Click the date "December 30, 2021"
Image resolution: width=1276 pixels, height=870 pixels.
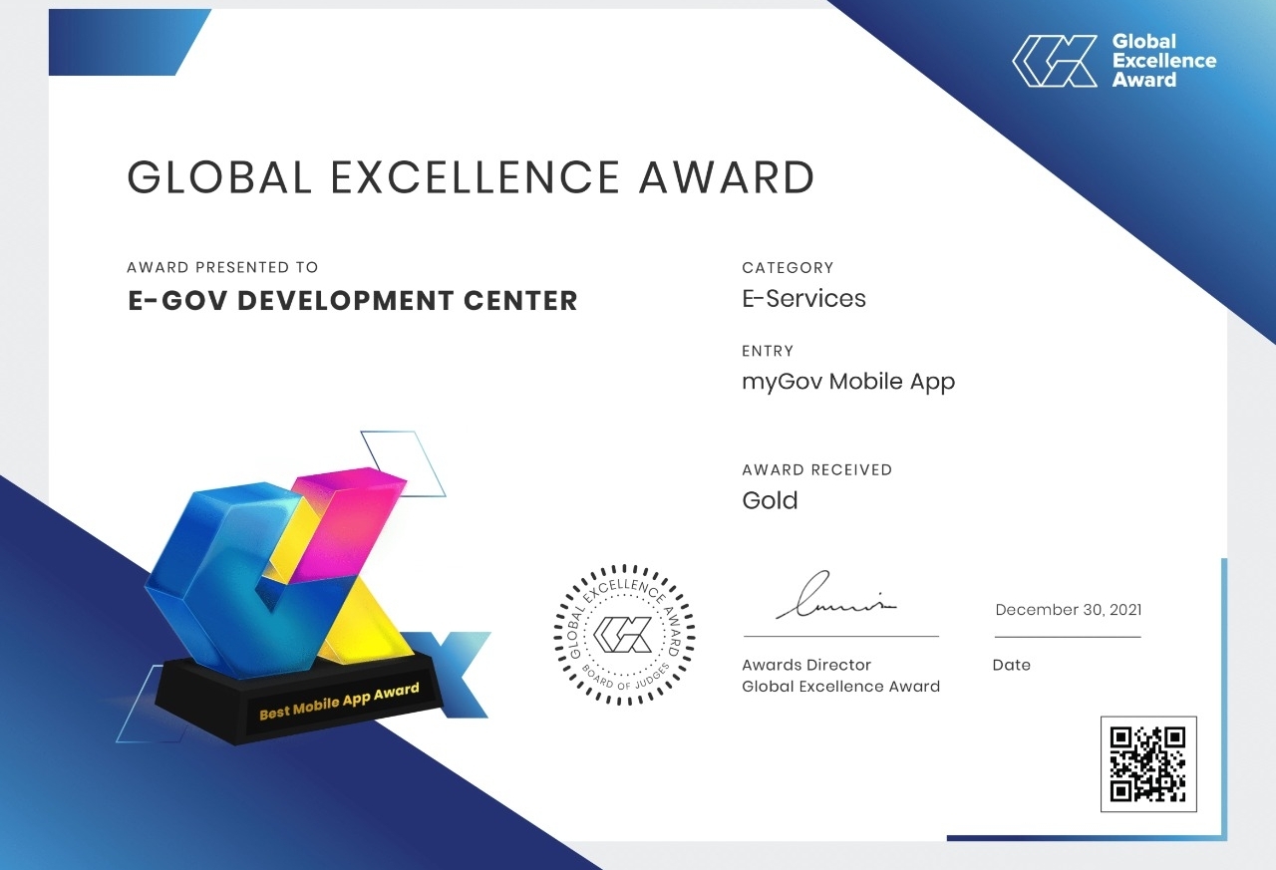pyautogui.click(x=1069, y=610)
